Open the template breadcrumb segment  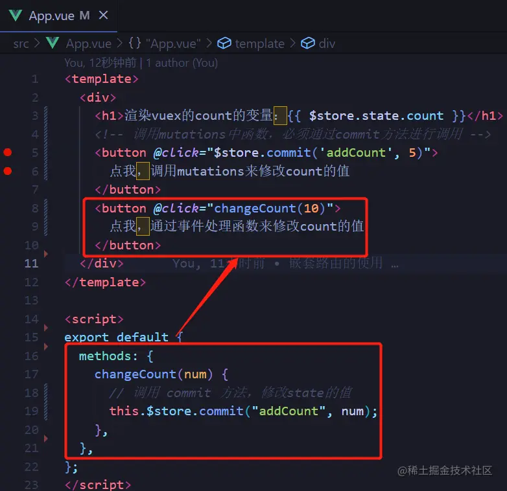click(259, 43)
